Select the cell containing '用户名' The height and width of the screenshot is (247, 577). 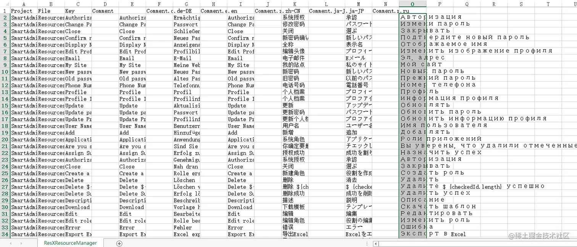(295, 126)
